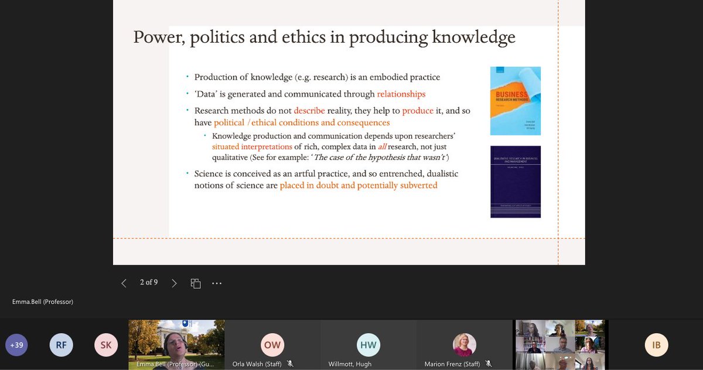703x370 pixels.
Task: Select the OW avatar of Orla Walsh
Action: pyautogui.click(x=272, y=345)
